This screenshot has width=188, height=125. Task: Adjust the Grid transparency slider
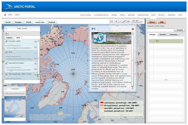tap(31, 59)
